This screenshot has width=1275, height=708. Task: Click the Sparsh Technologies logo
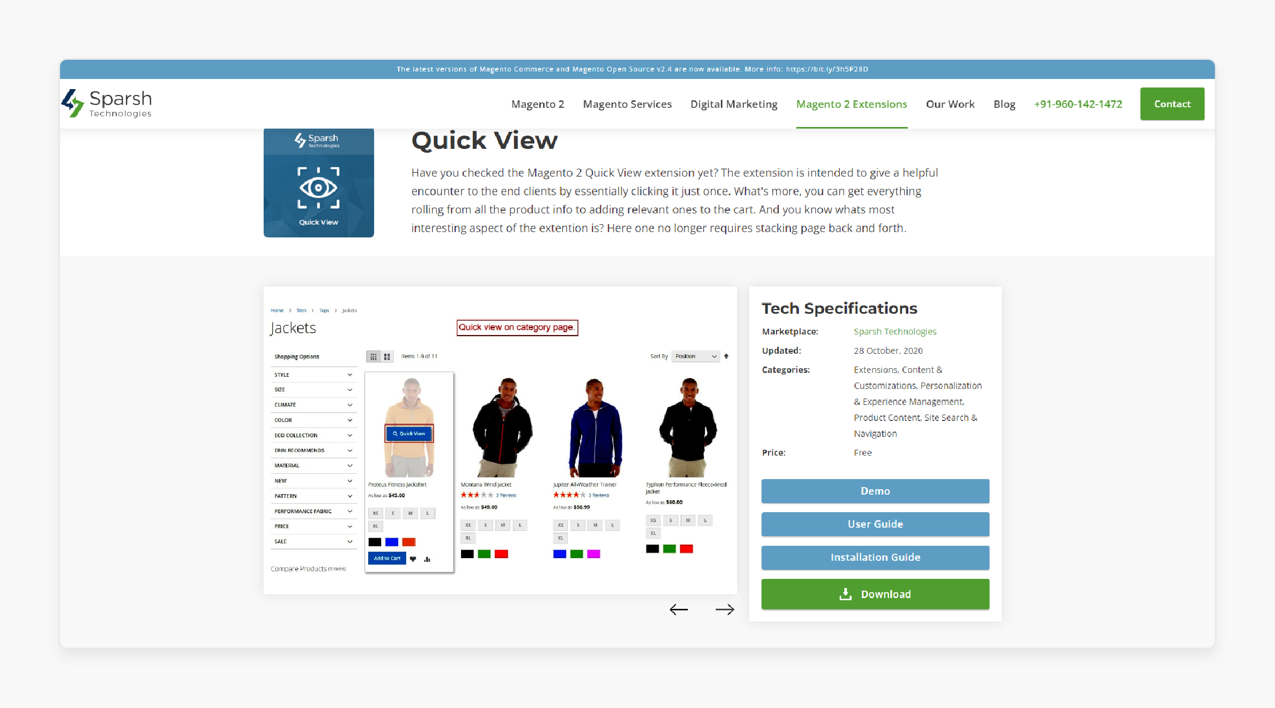coord(106,104)
